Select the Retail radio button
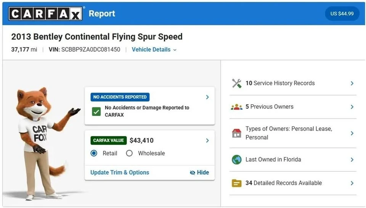366x208 pixels. [94, 153]
